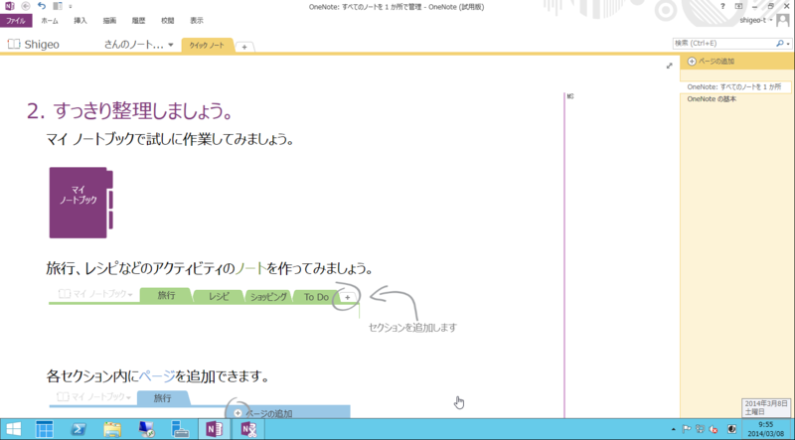Click ページの追加 to add a page
The image size is (795, 440).
(x=711, y=62)
